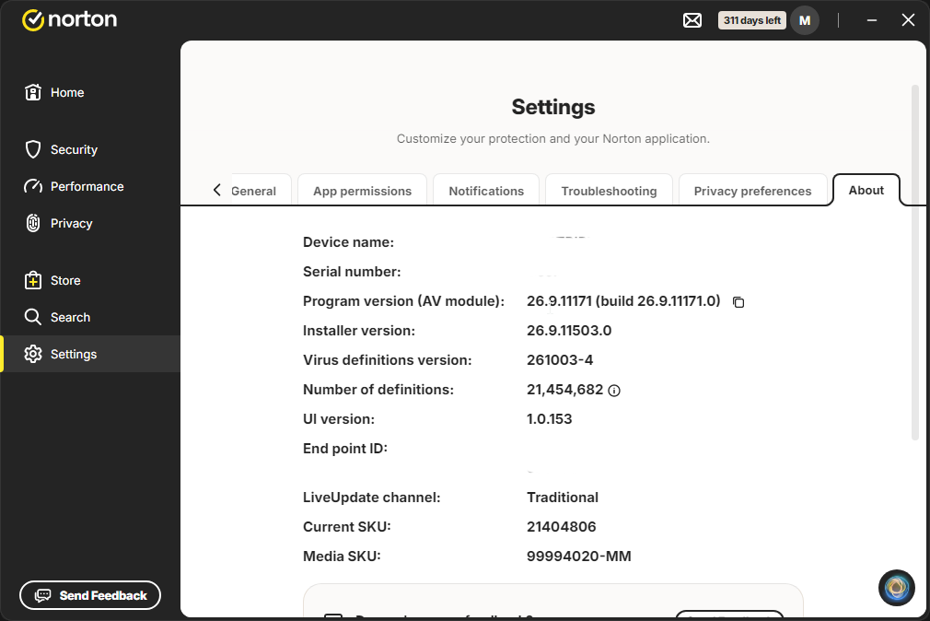This screenshot has width=930, height=621.
Task: Select the General tab
Action: pyautogui.click(x=254, y=191)
